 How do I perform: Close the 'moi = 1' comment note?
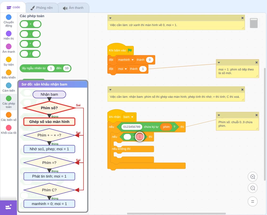coord(256,62)
